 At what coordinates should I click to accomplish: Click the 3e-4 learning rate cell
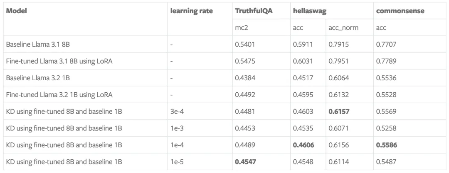click(176, 111)
